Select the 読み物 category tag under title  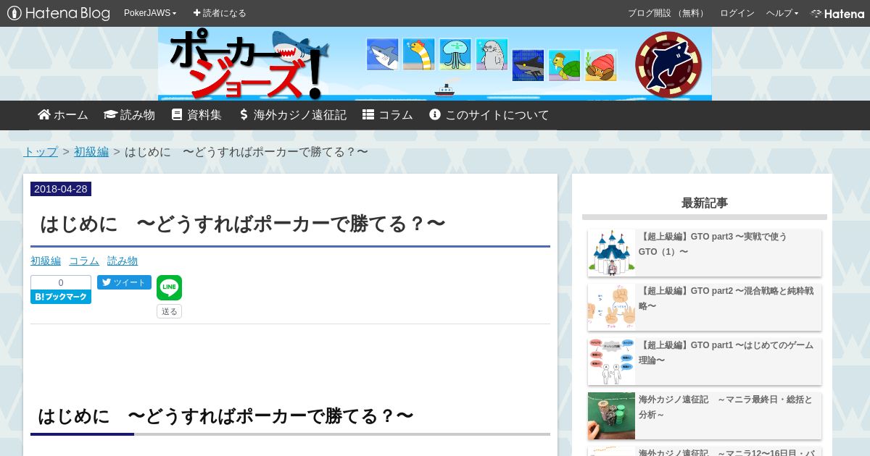(x=123, y=261)
